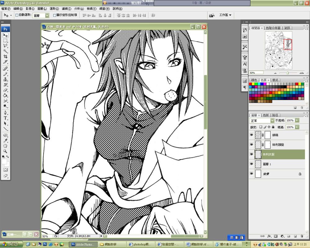Open the 檔案 menu
The image size is (310, 248).
[x=6, y=9]
